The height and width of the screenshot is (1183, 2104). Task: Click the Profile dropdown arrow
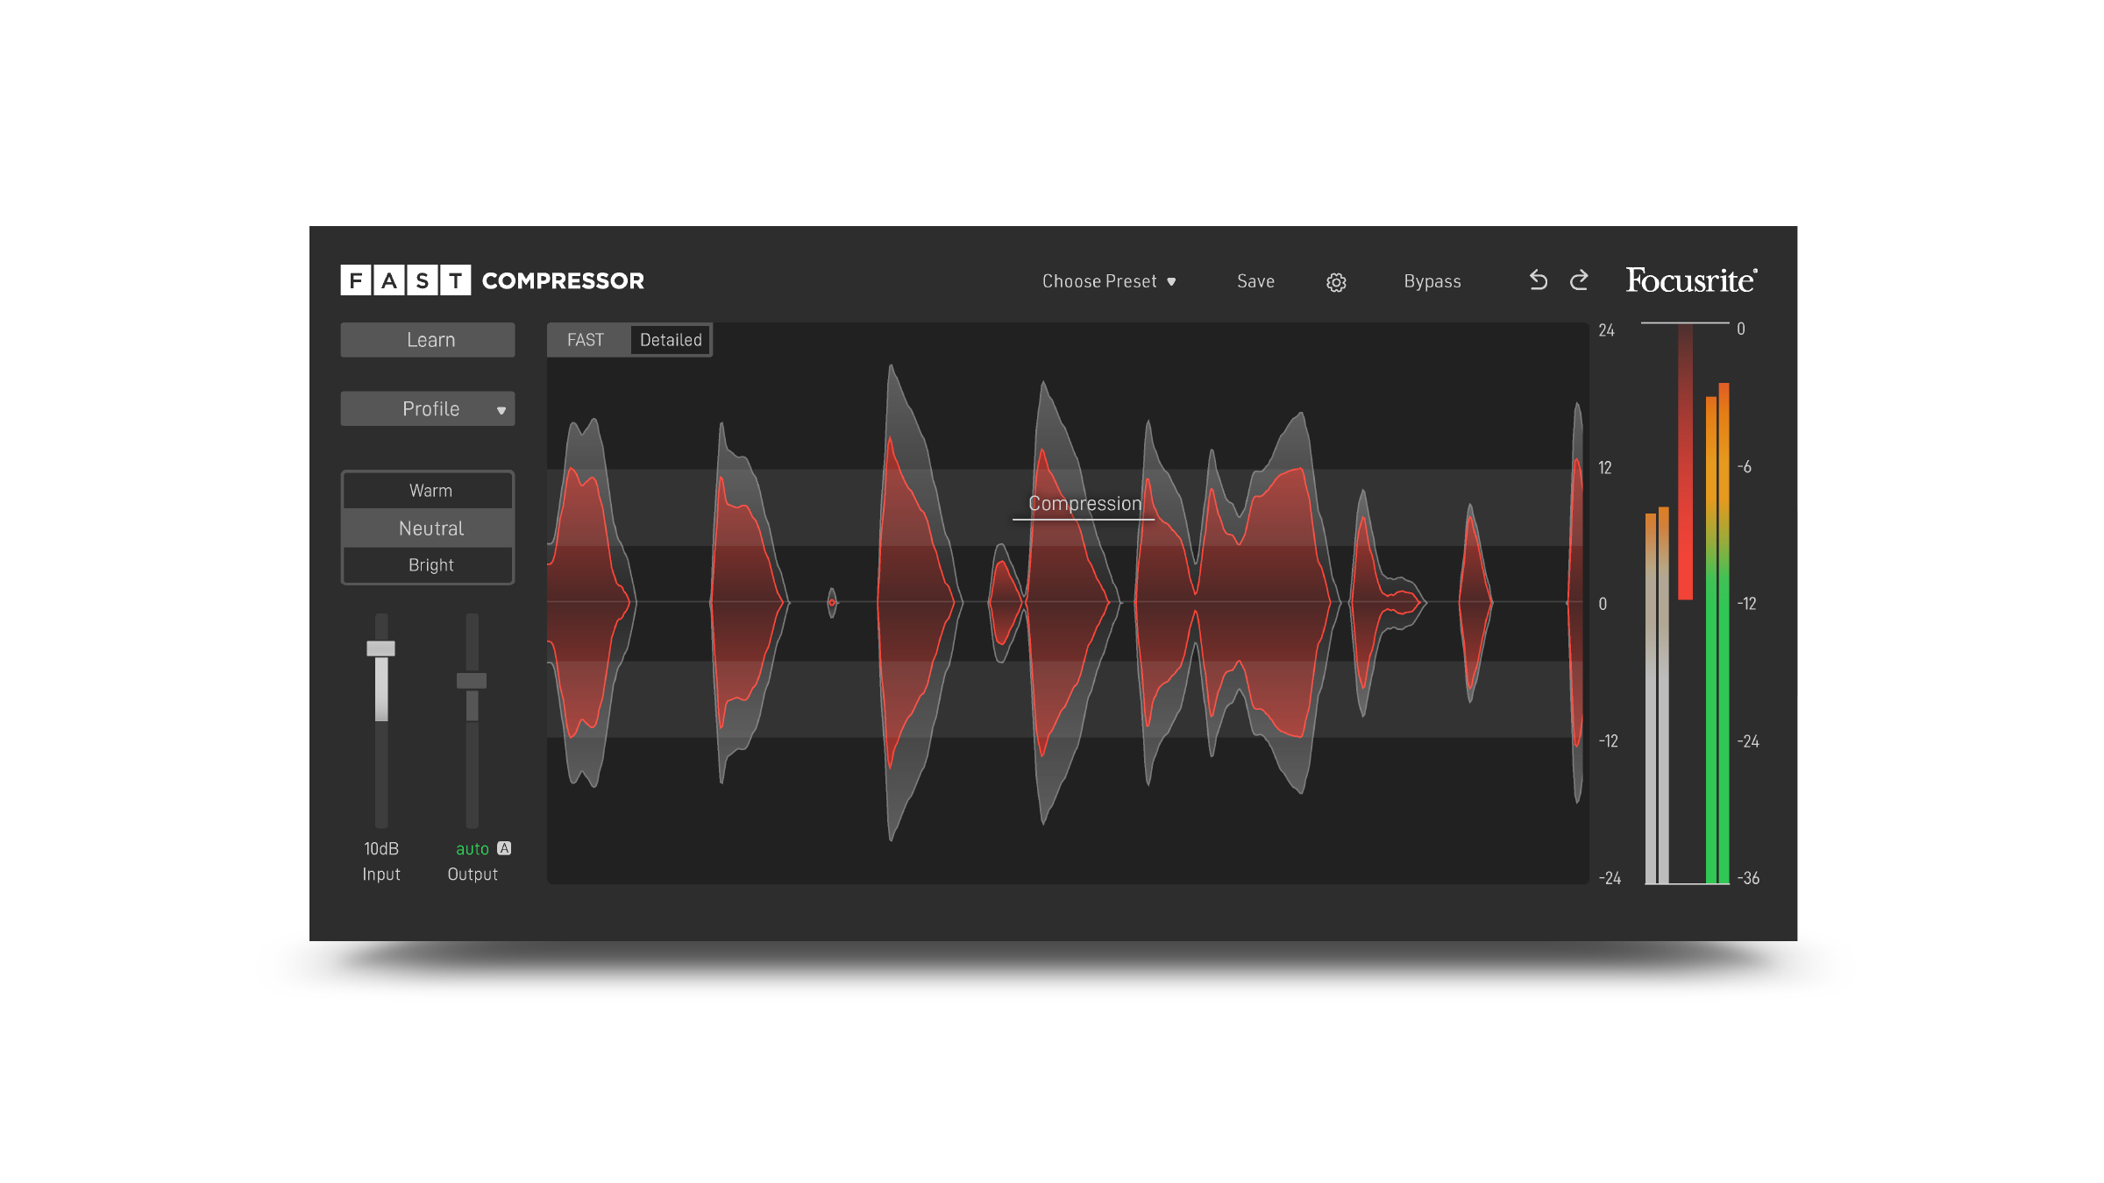pos(501,410)
